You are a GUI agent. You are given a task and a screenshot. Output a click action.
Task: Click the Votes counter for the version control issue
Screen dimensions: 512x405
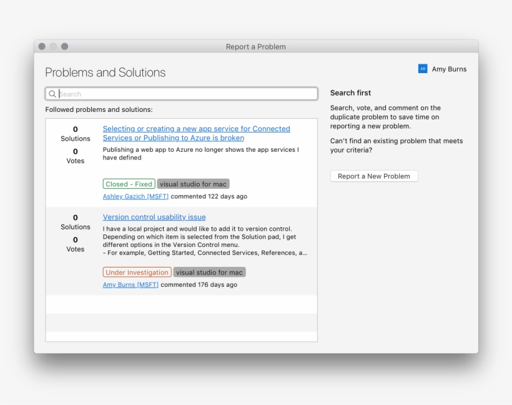click(75, 244)
